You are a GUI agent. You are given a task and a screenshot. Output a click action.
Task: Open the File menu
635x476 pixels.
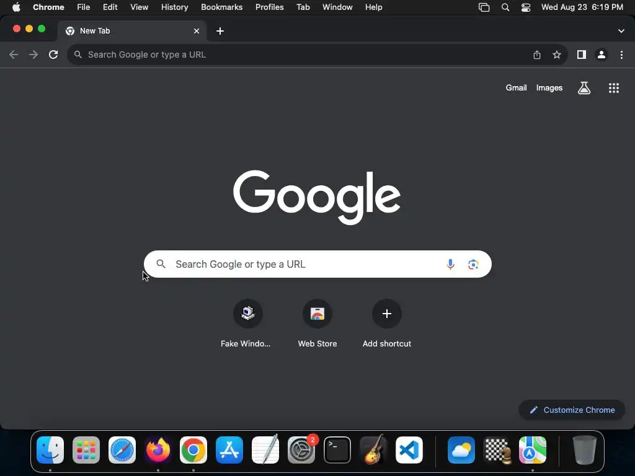pos(84,7)
